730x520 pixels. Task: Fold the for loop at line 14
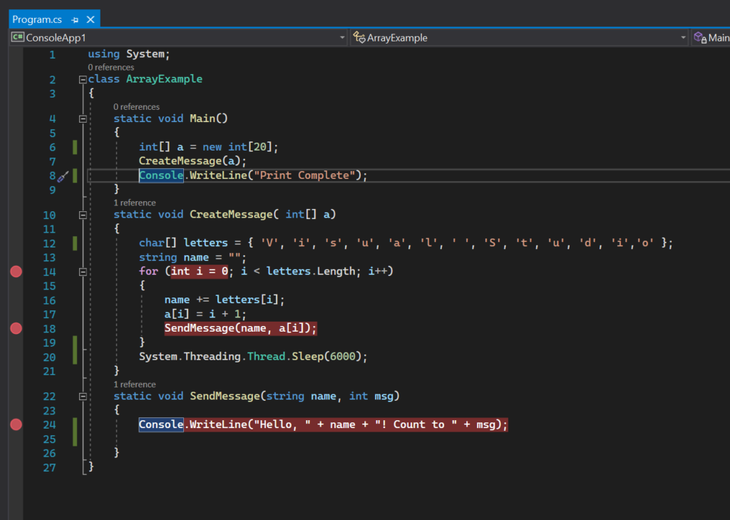(83, 272)
